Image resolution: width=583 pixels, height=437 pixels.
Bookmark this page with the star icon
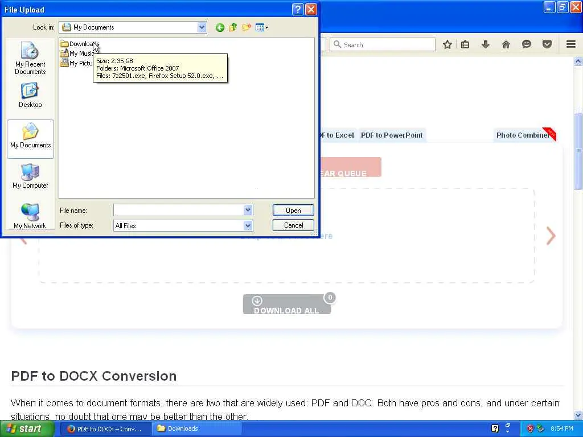(447, 44)
